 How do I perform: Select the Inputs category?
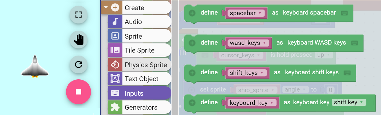click(x=139, y=93)
